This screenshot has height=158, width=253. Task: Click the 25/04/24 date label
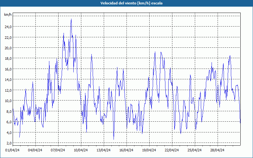point(194,150)
